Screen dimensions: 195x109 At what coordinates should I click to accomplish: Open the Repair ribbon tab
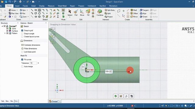(73, 6)
